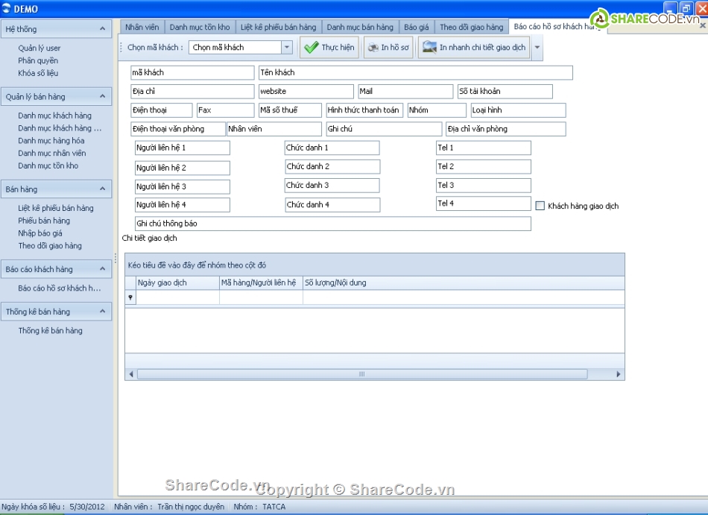Collapse the Báo cáo khách hàng group

click(x=103, y=269)
